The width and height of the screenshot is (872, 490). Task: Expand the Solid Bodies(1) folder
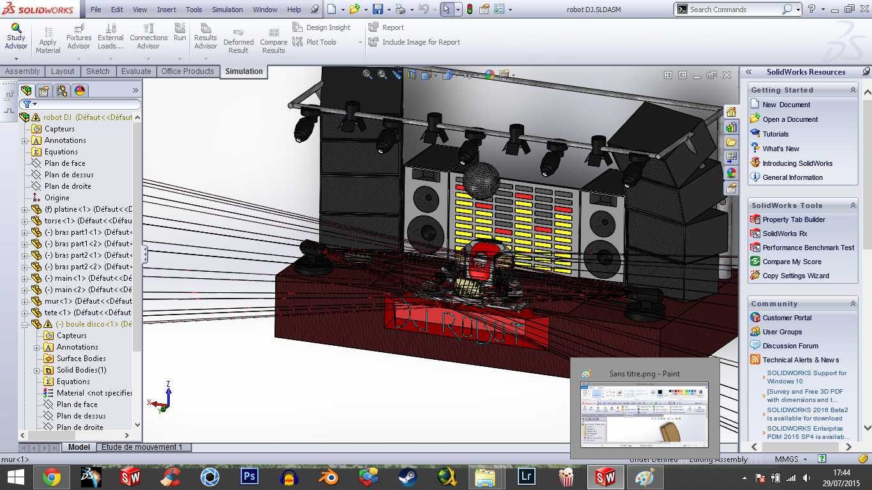pyautogui.click(x=37, y=370)
